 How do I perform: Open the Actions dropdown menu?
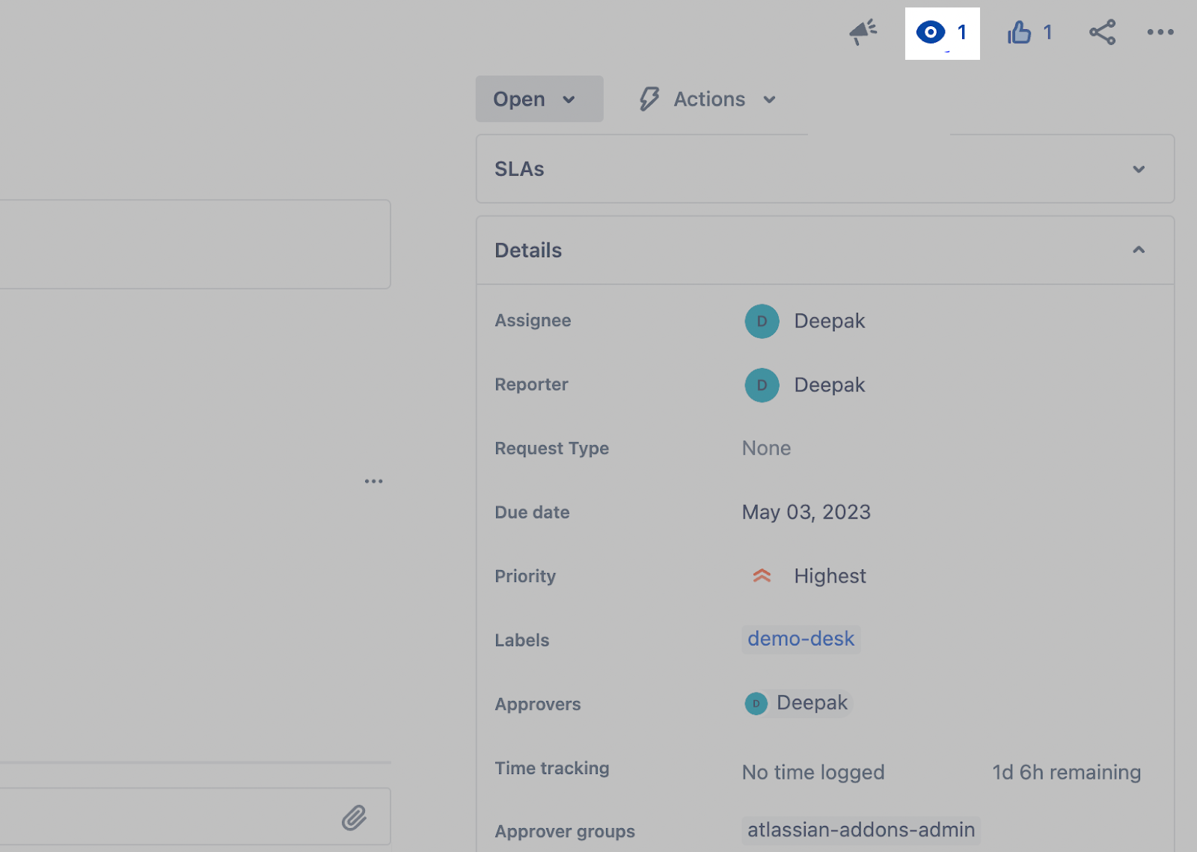708,99
